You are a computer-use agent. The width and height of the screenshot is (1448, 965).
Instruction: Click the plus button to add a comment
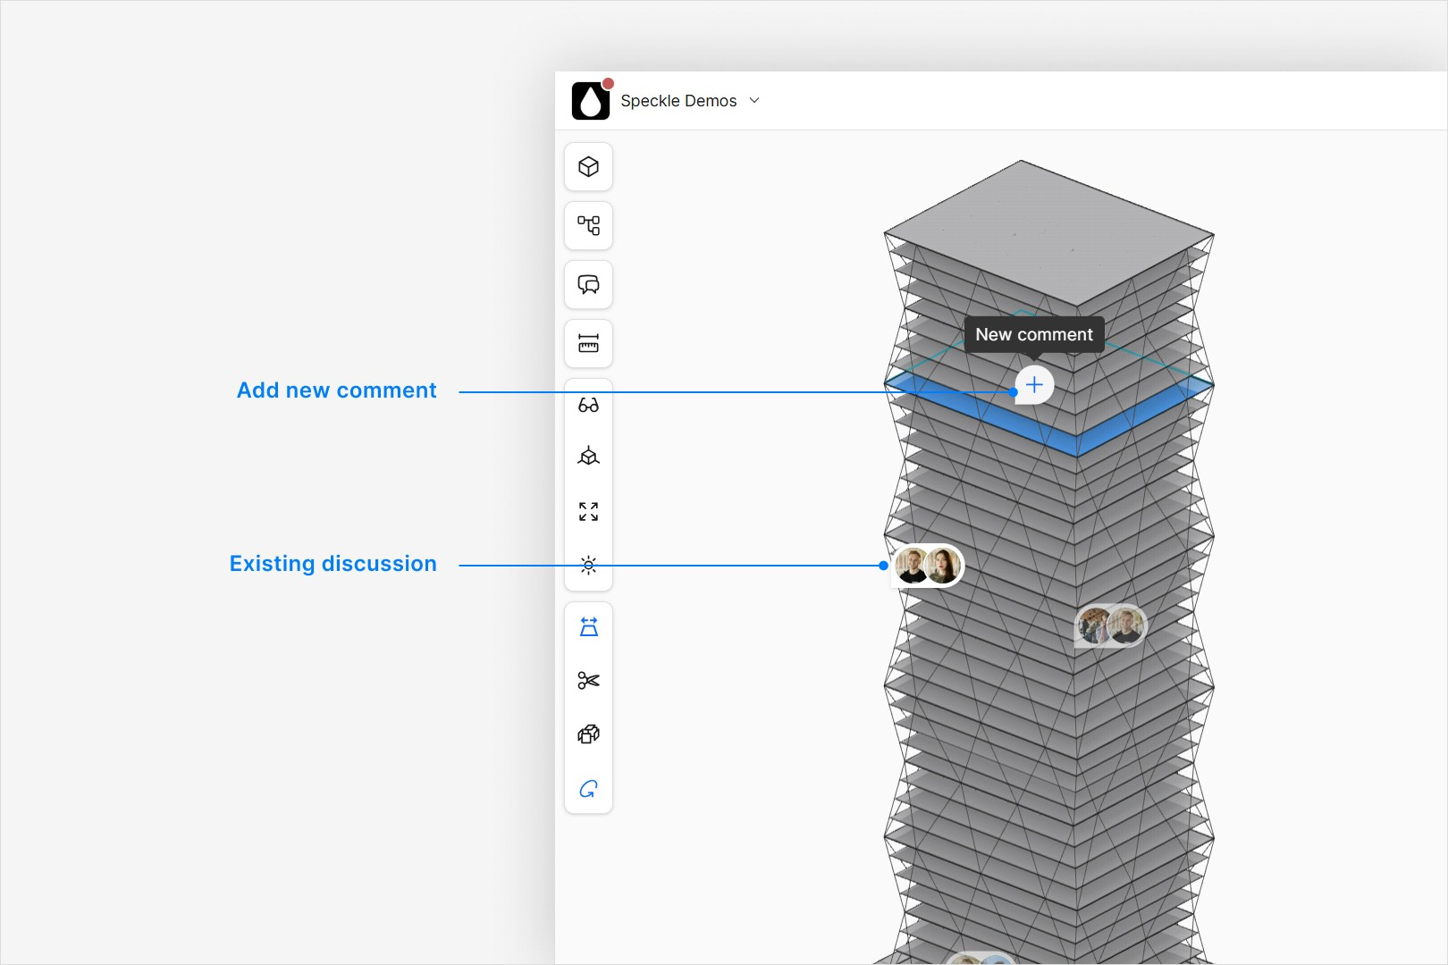pyautogui.click(x=1034, y=385)
